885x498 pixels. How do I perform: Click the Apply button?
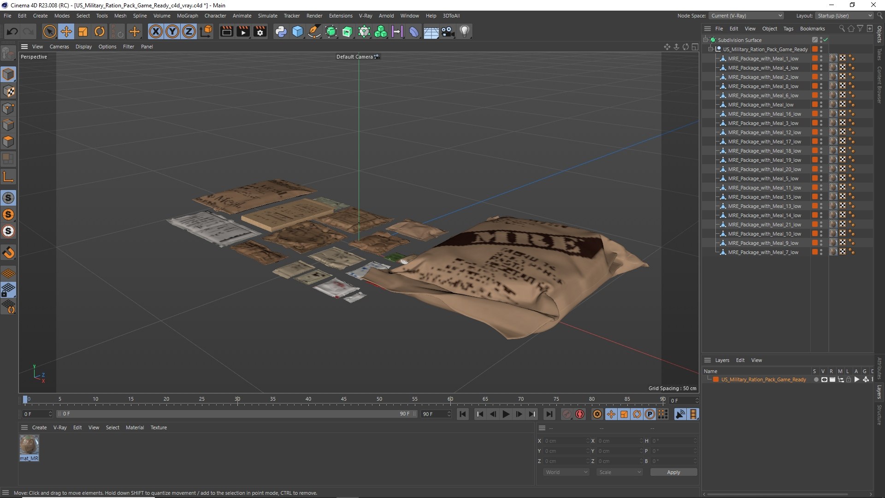[x=673, y=472]
